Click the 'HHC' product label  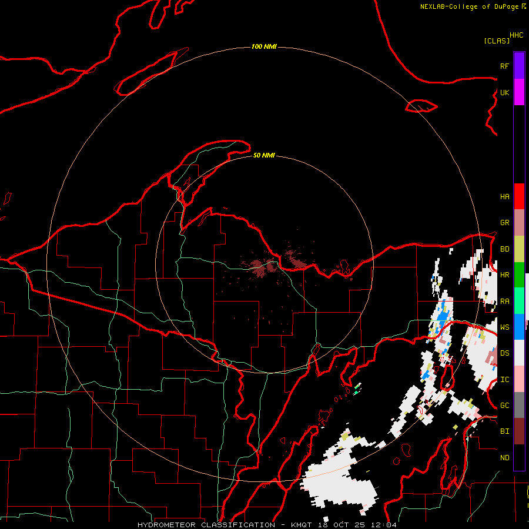[x=517, y=35]
